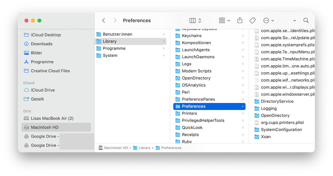Open Creative Cloud Files in sidebar
This screenshot has width=333, height=176.
tap(56, 71)
